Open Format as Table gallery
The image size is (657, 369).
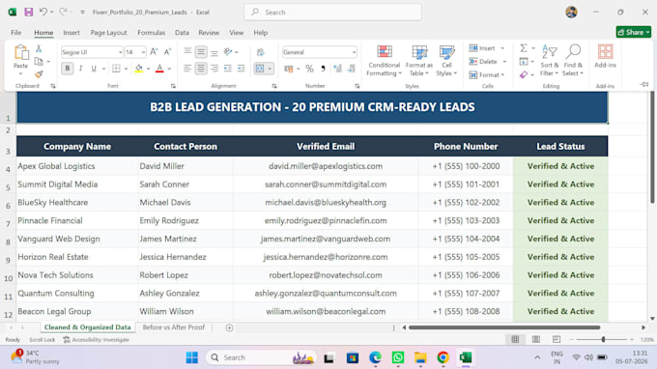coord(419,61)
